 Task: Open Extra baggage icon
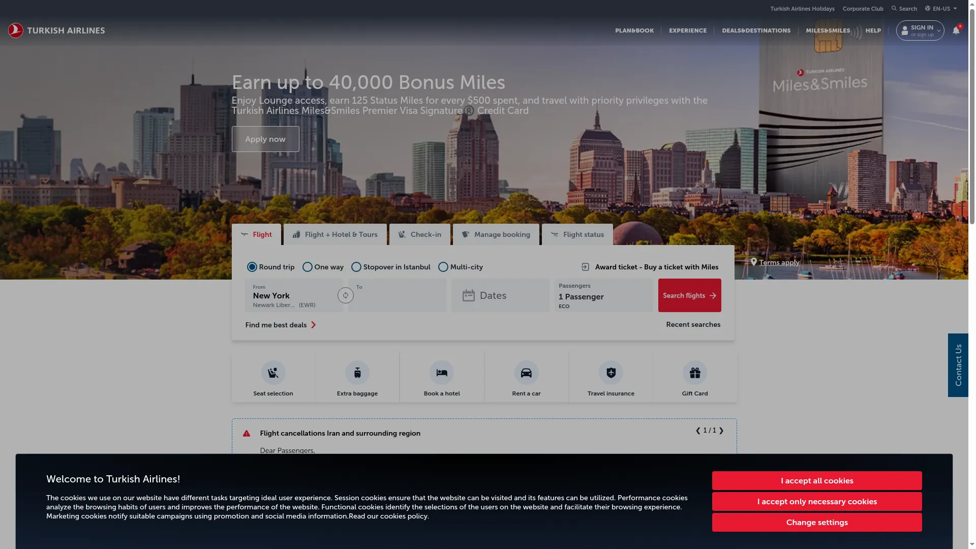357,373
